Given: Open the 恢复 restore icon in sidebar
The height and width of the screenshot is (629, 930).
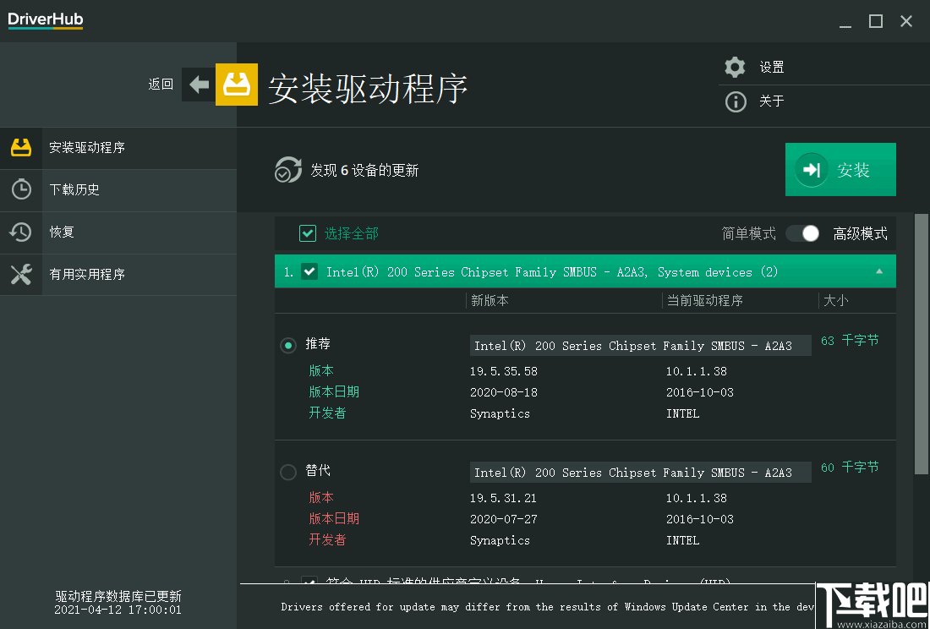Looking at the screenshot, I should tap(20, 232).
